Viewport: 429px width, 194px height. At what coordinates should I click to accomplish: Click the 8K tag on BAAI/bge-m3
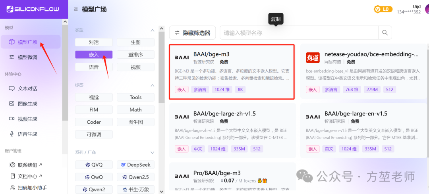tap(240, 89)
